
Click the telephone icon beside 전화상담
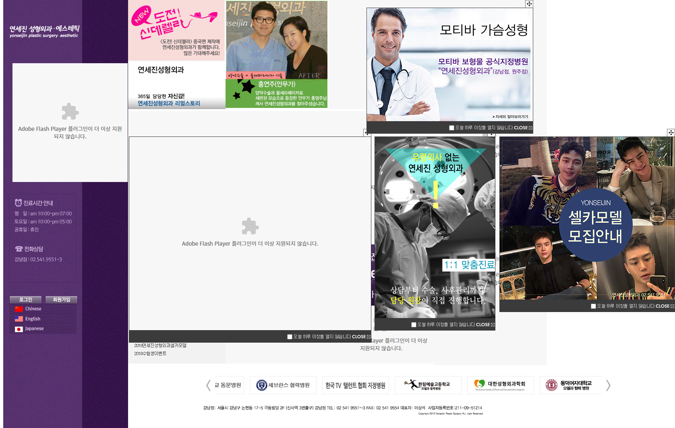[19, 249]
